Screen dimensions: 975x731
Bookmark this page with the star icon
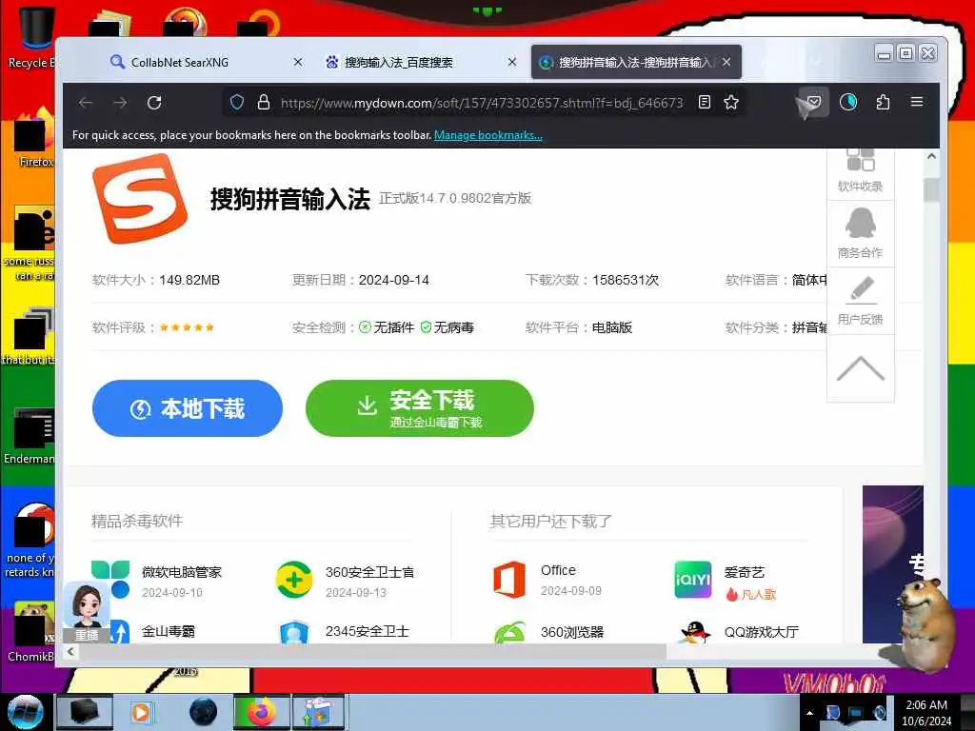(x=731, y=103)
